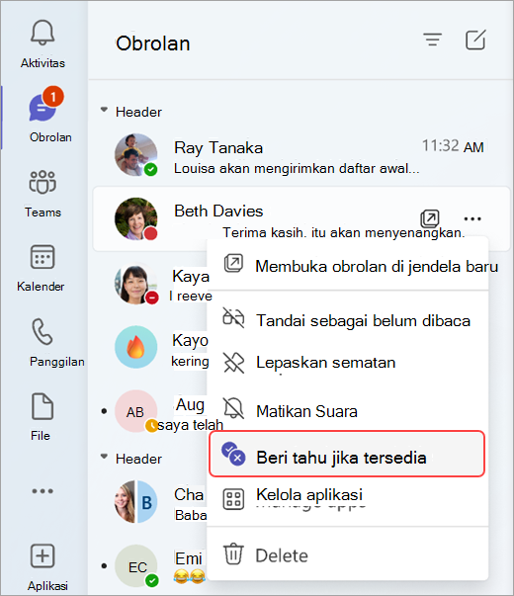This screenshot has height=596, width=514.
Task: Click the AB initials avatar
Action: click(136, 411)
